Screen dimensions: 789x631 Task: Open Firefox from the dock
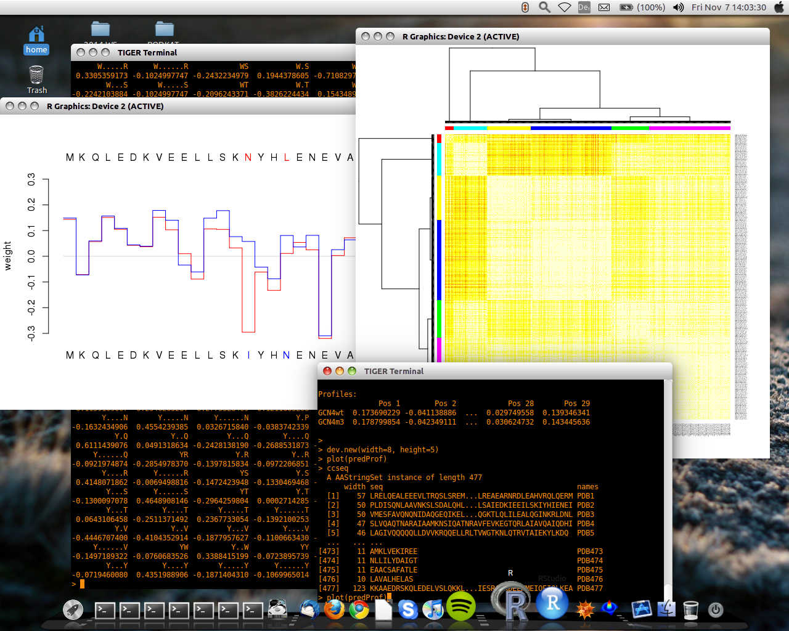point(333,609)
